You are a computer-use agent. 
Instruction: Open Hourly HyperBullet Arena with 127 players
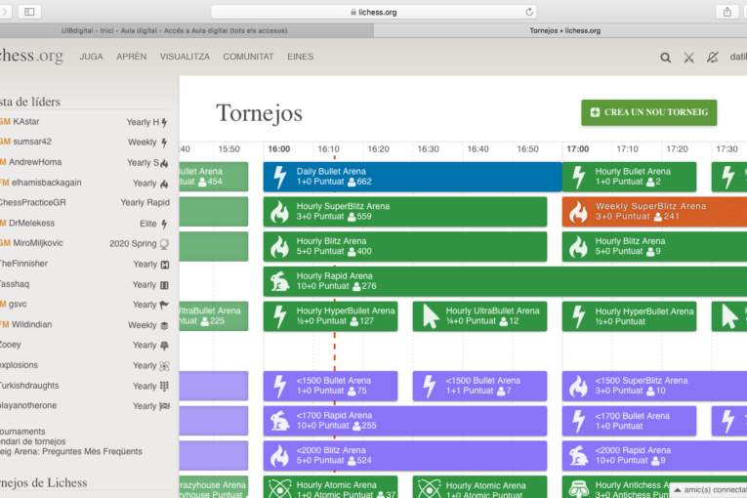point(331,316)
